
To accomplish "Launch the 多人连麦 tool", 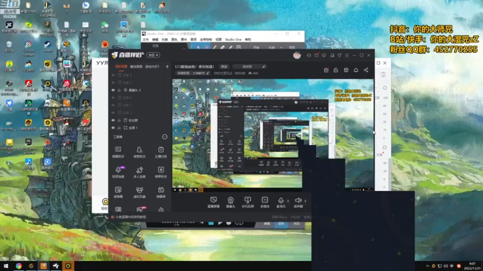I will click(x=139, y=172).
